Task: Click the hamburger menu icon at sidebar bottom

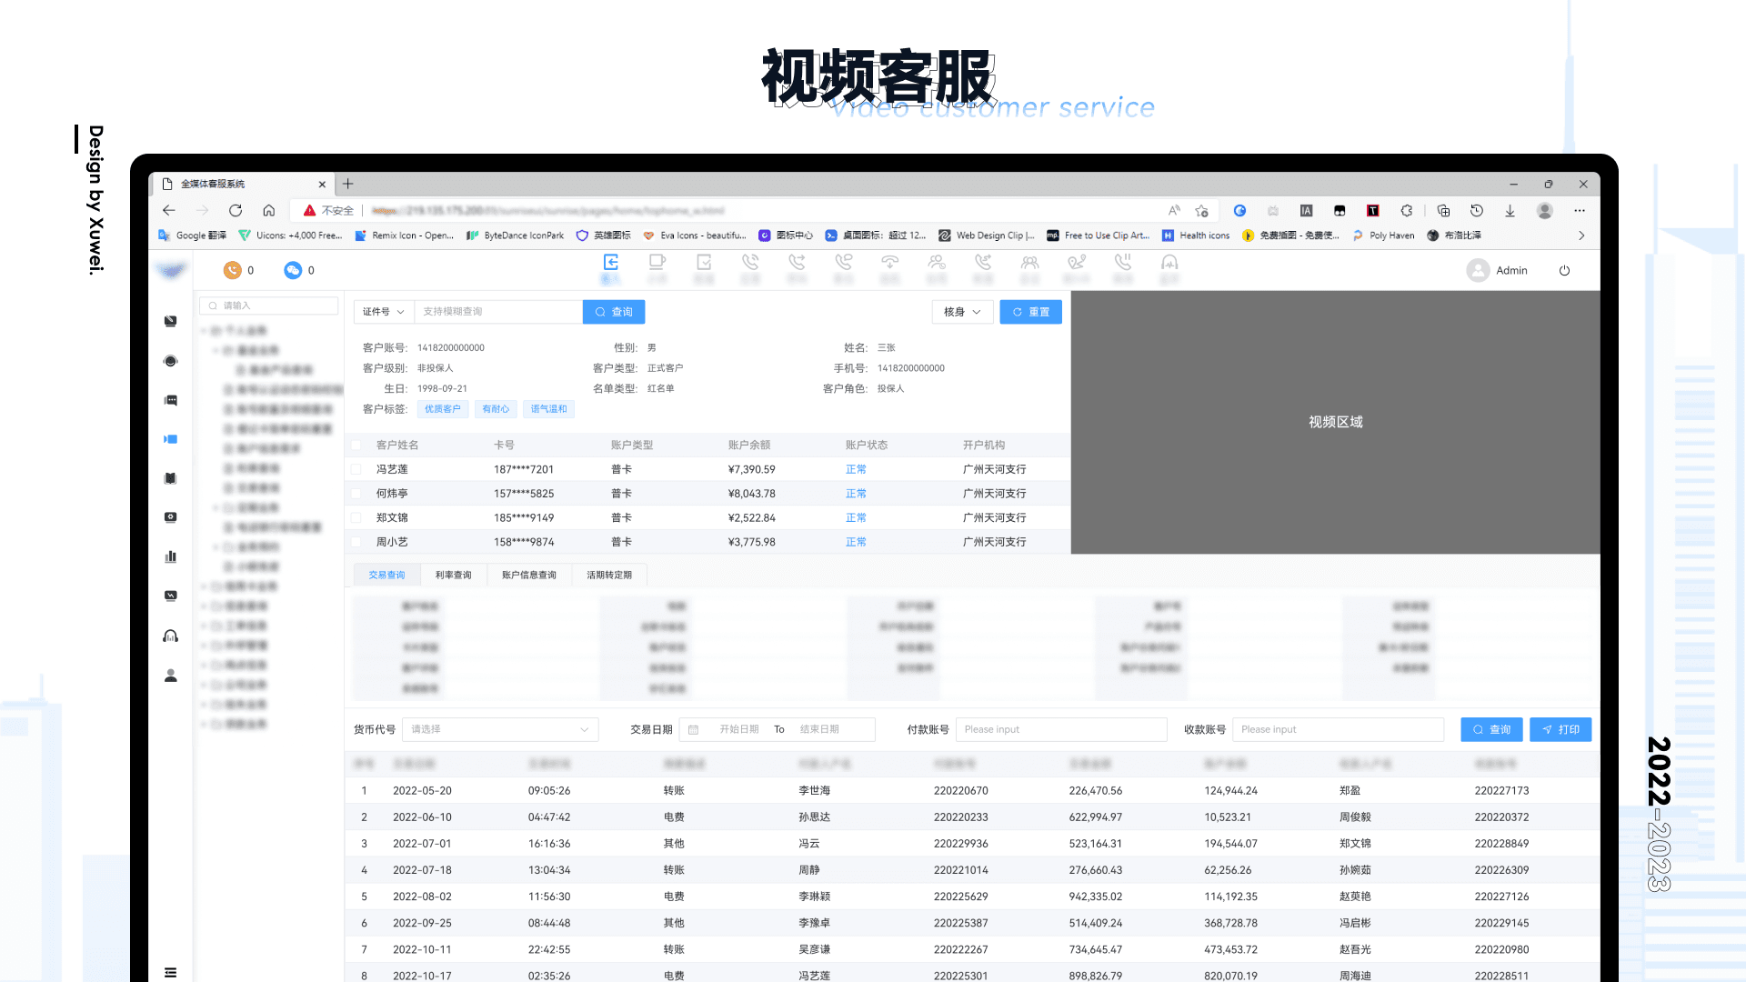Action: pos(170,972)
